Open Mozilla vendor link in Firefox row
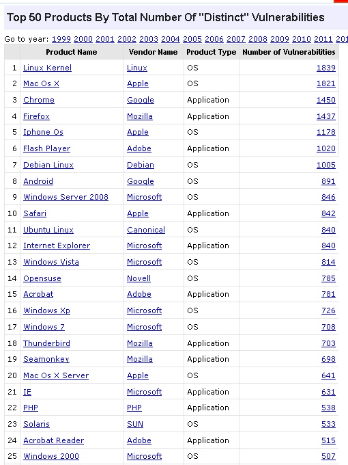Viewport: 348px width, 465px height. (x=140, y=116)
